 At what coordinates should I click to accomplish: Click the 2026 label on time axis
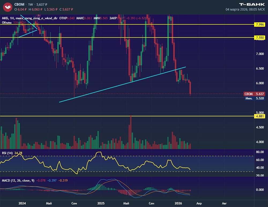(x=178, y=203)
